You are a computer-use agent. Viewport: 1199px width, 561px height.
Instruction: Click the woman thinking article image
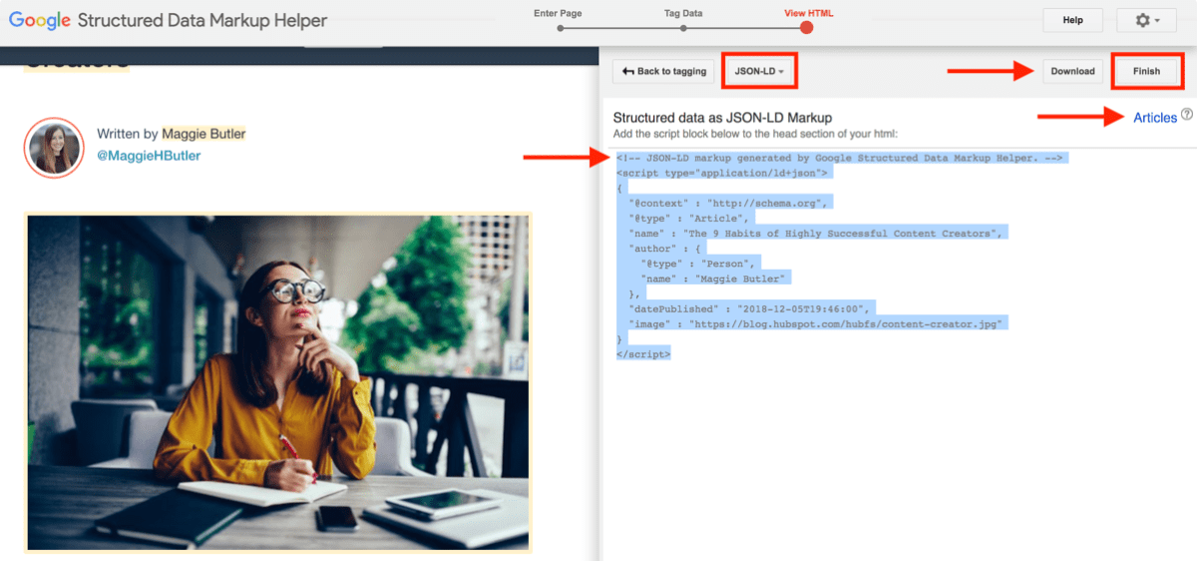(278, 381)
